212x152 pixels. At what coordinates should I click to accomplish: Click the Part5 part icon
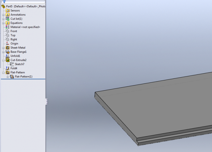(3, 6)
